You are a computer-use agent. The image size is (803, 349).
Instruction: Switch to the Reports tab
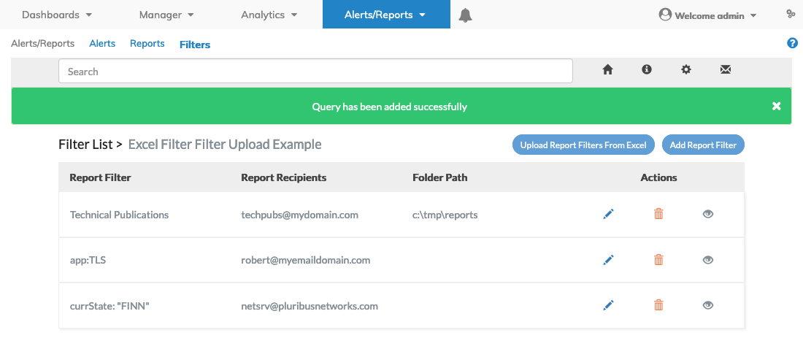point(147,44)
